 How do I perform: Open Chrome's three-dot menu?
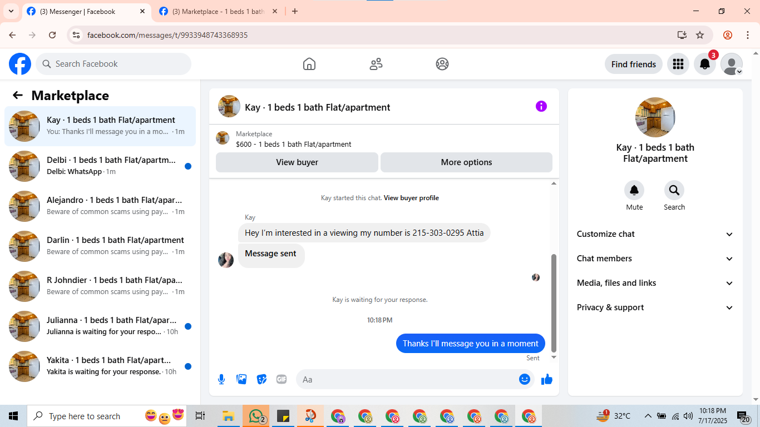tap(747, 35)
